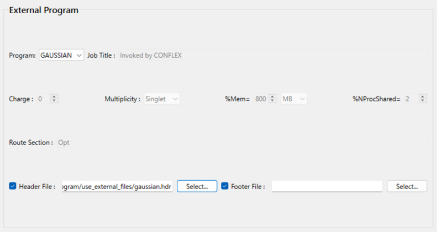Click the empty Footer File path field

click(x=327, y=186)
